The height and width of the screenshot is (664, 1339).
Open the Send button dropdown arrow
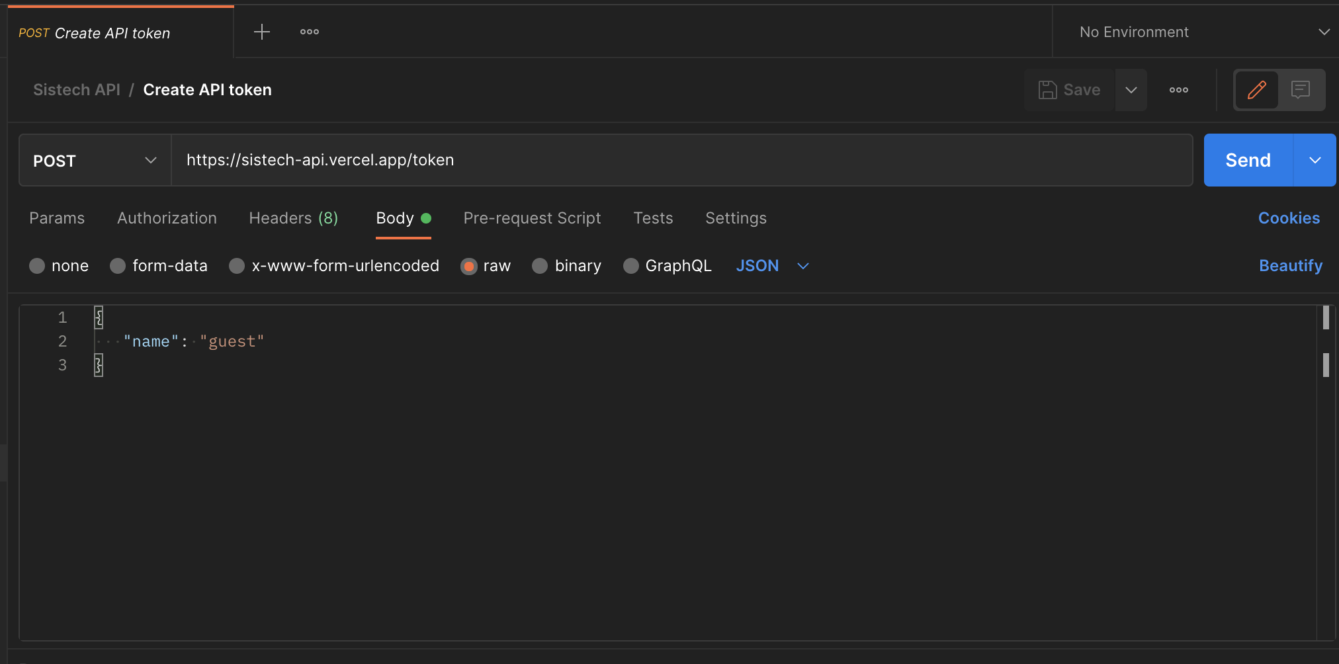point(1315,161)
